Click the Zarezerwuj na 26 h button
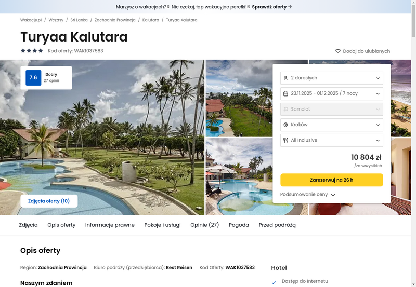 point(332,180)
